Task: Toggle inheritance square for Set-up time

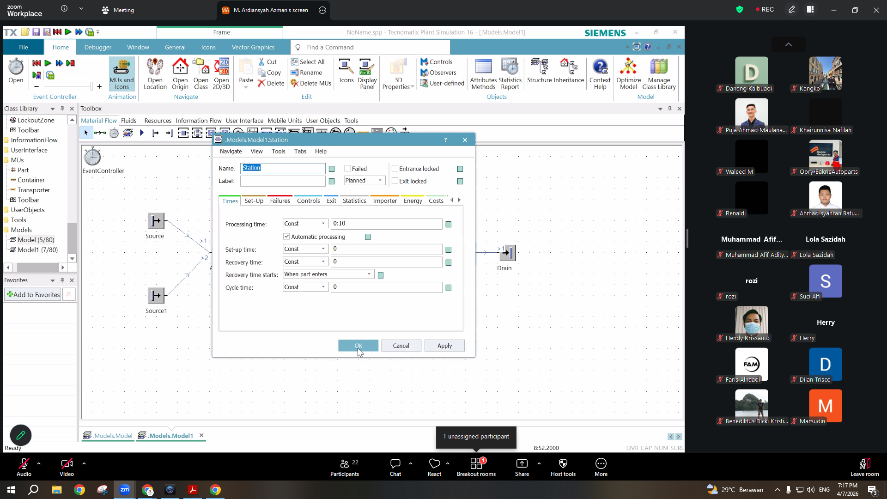Action: (449, 250)
